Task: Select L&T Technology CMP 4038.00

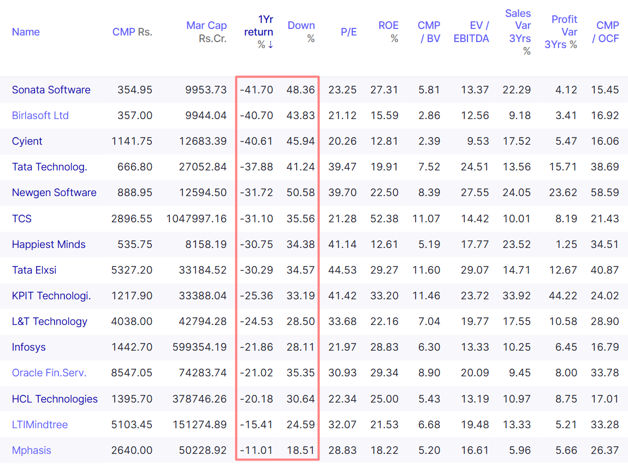Action: [x=132, y=321]
